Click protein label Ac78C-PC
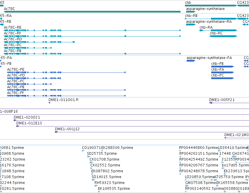Screen dimensions: 249x193 (x=16, y=81)
